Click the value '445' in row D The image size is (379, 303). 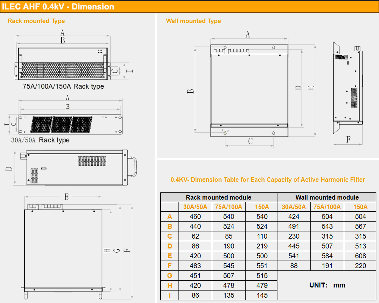pyautogui.click(x=294, y=246)
